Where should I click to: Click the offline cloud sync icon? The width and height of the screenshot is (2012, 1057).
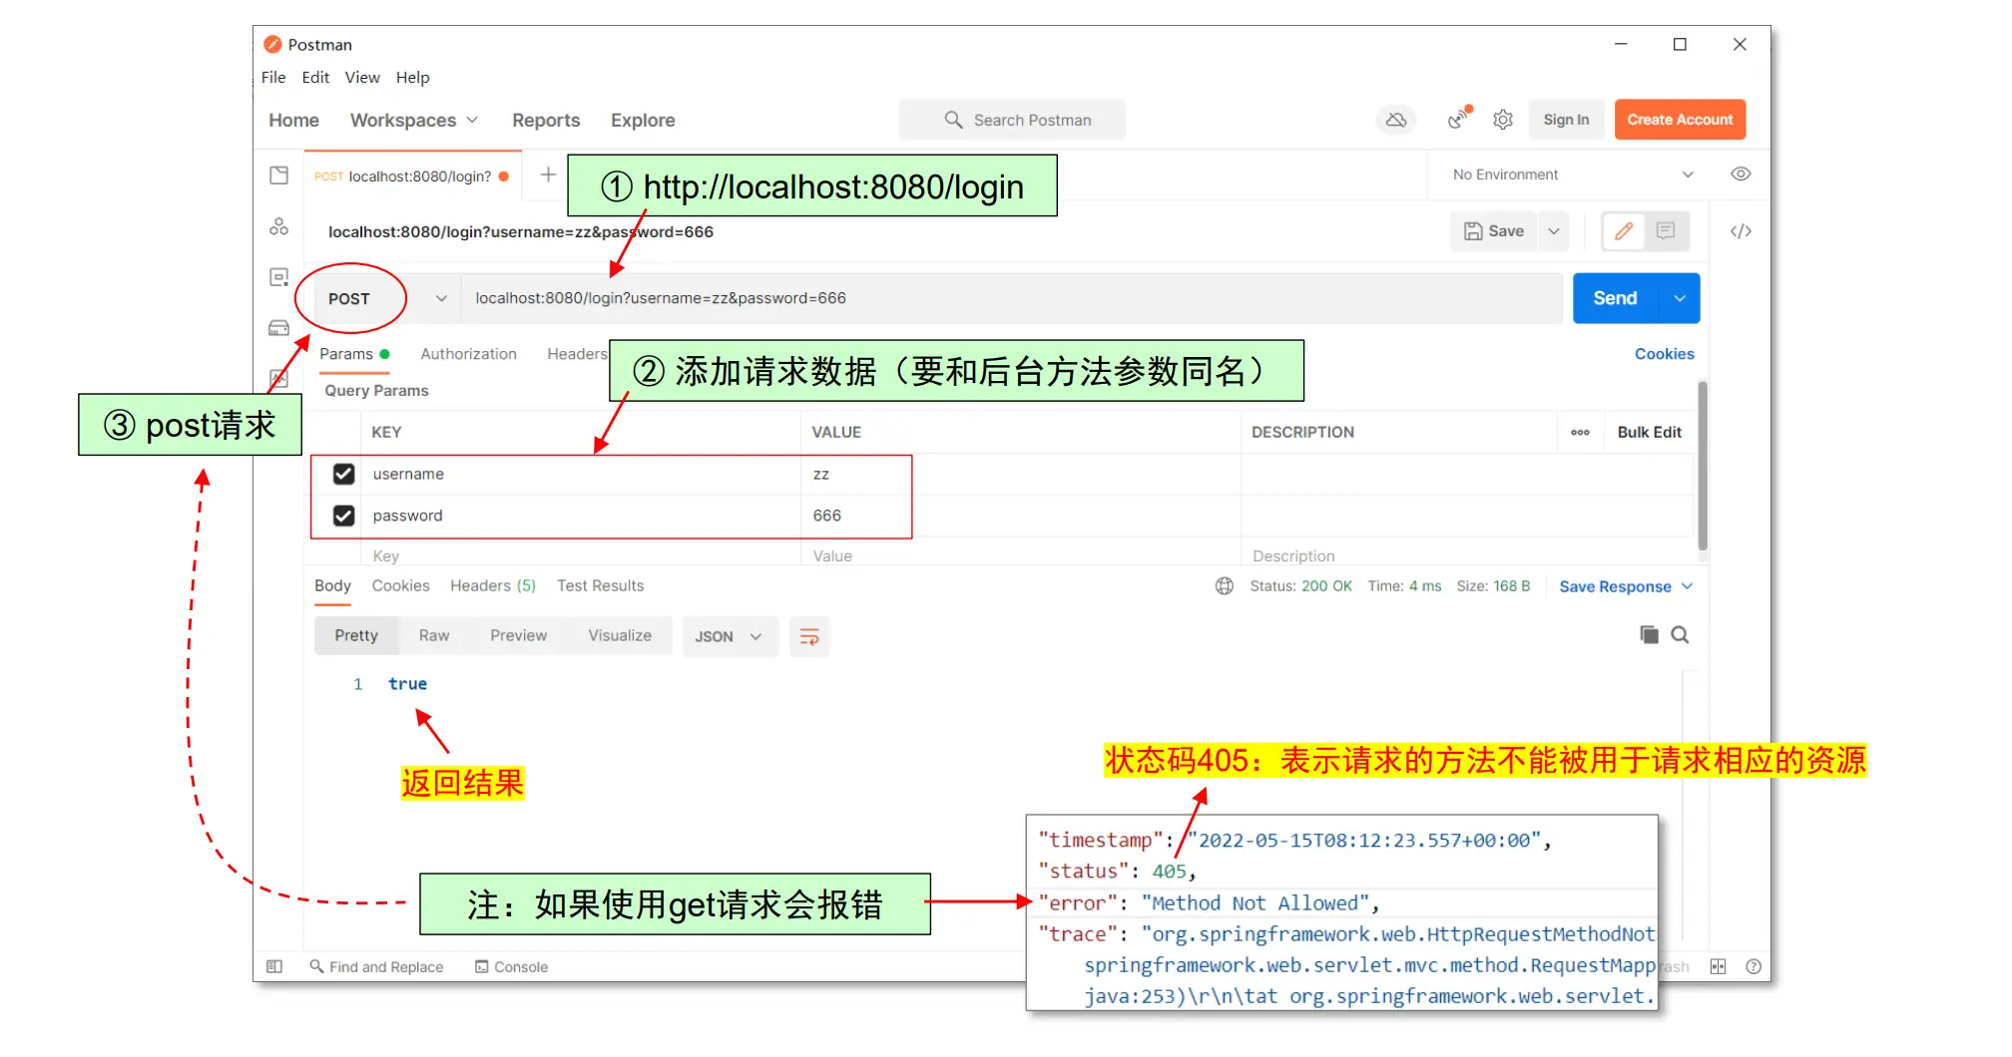pyautogui.click(x=1396, y=120)
